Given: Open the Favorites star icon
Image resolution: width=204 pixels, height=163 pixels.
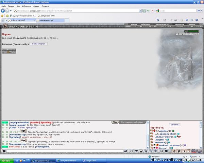Looking at the screenshot, I should [x=2, y=16].
